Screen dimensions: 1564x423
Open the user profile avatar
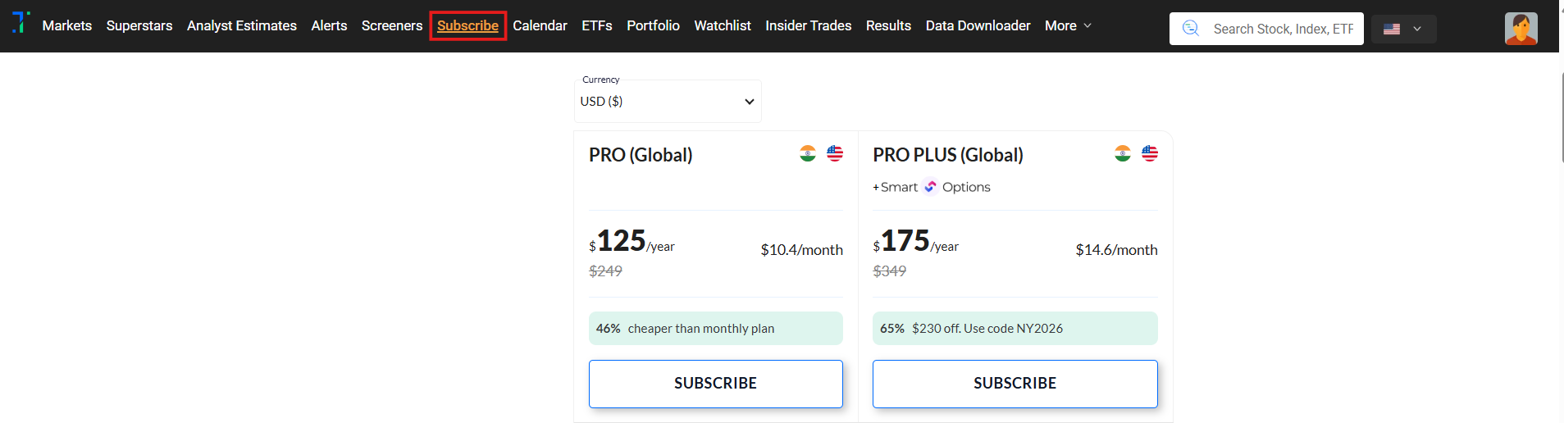[1521, 29]
